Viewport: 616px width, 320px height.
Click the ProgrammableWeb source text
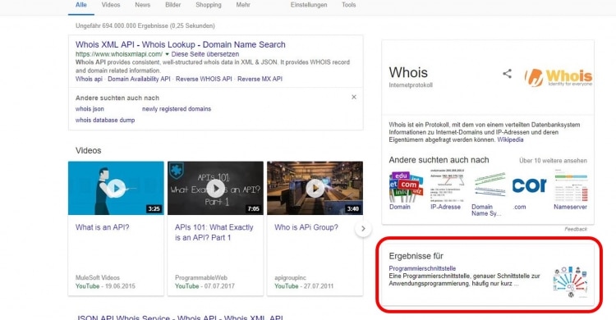point(201,277)
